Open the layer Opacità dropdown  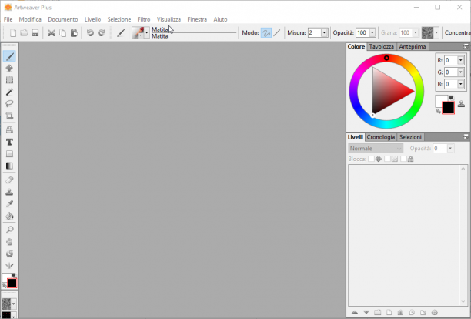[x=450, y=148]
